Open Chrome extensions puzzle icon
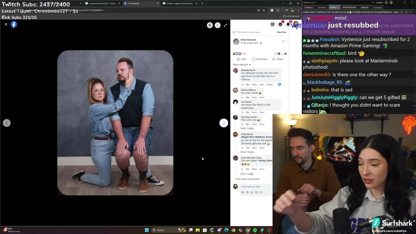 (278, 10)
